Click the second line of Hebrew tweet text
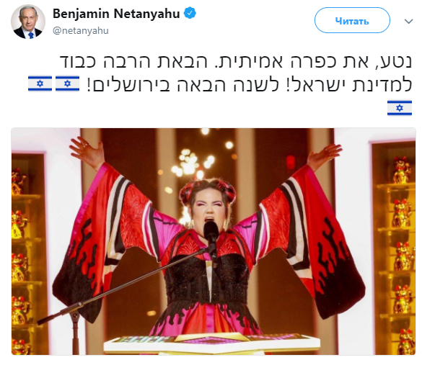The width and height of the screenshot is (422, 365). [249, 85]
